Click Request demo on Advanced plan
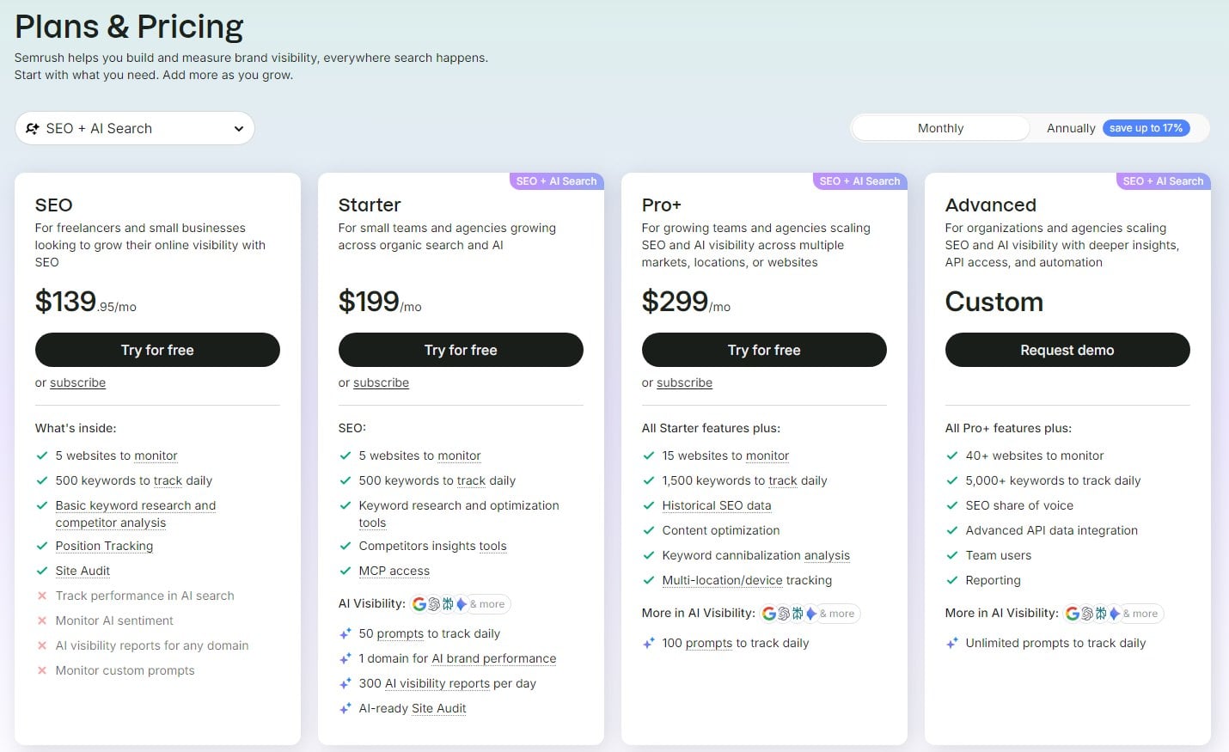The height and width of the screenshot is (752, 1229). coord(1067,350)
